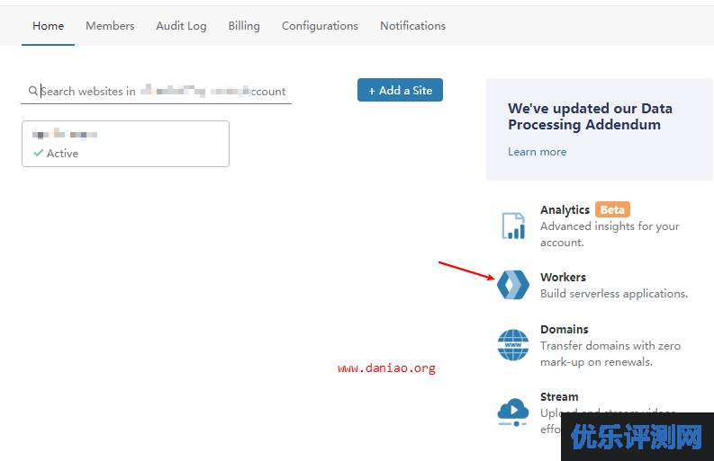Open the Domains link

coord(565,329)
